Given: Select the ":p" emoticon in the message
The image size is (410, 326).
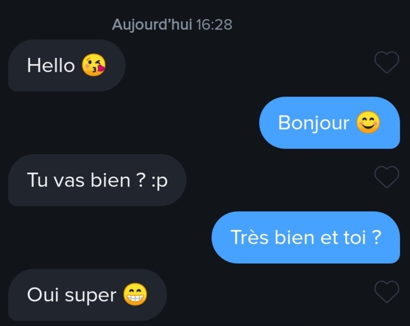Looking at the screenshot, I should [x=159, y=181].
